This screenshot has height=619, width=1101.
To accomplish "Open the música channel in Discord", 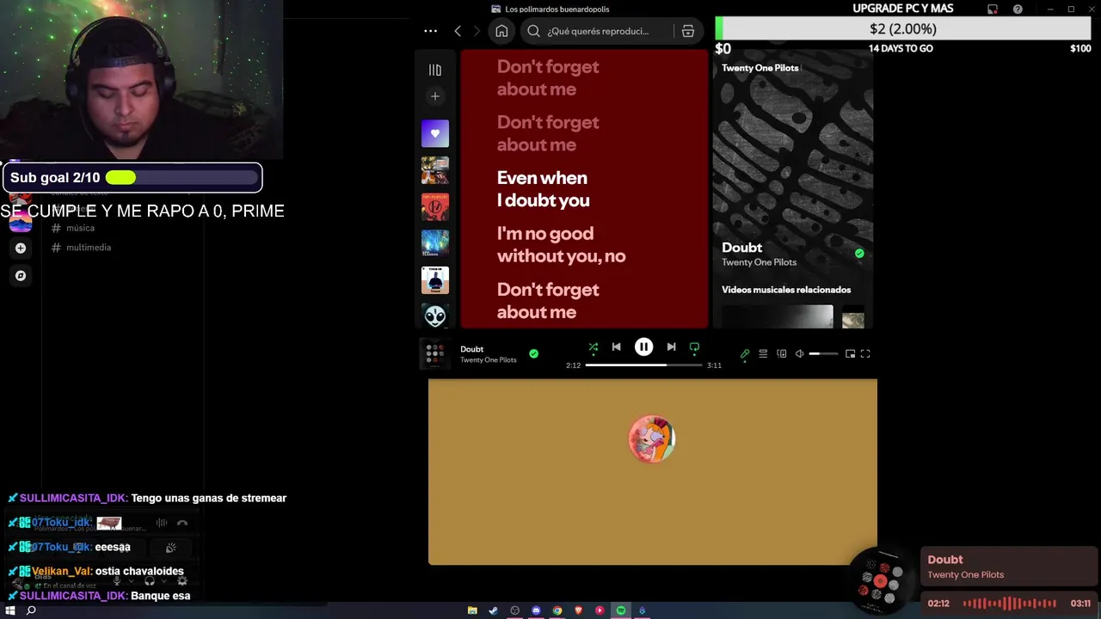I will click(x=80, y=228).
